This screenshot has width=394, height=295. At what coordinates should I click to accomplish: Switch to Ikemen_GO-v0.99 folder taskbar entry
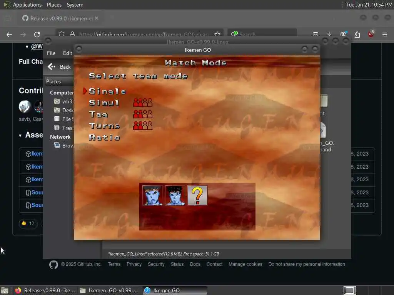109,290
